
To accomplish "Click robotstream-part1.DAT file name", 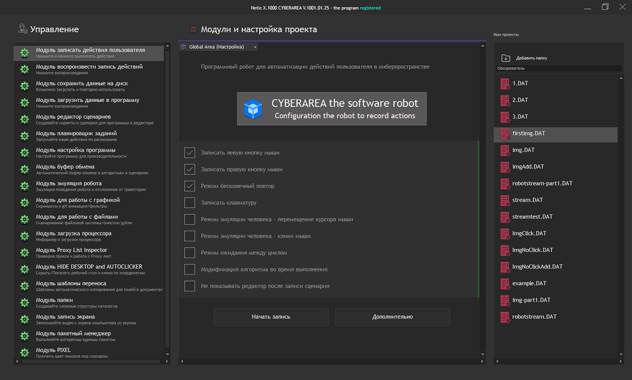I will pos(542,183).
